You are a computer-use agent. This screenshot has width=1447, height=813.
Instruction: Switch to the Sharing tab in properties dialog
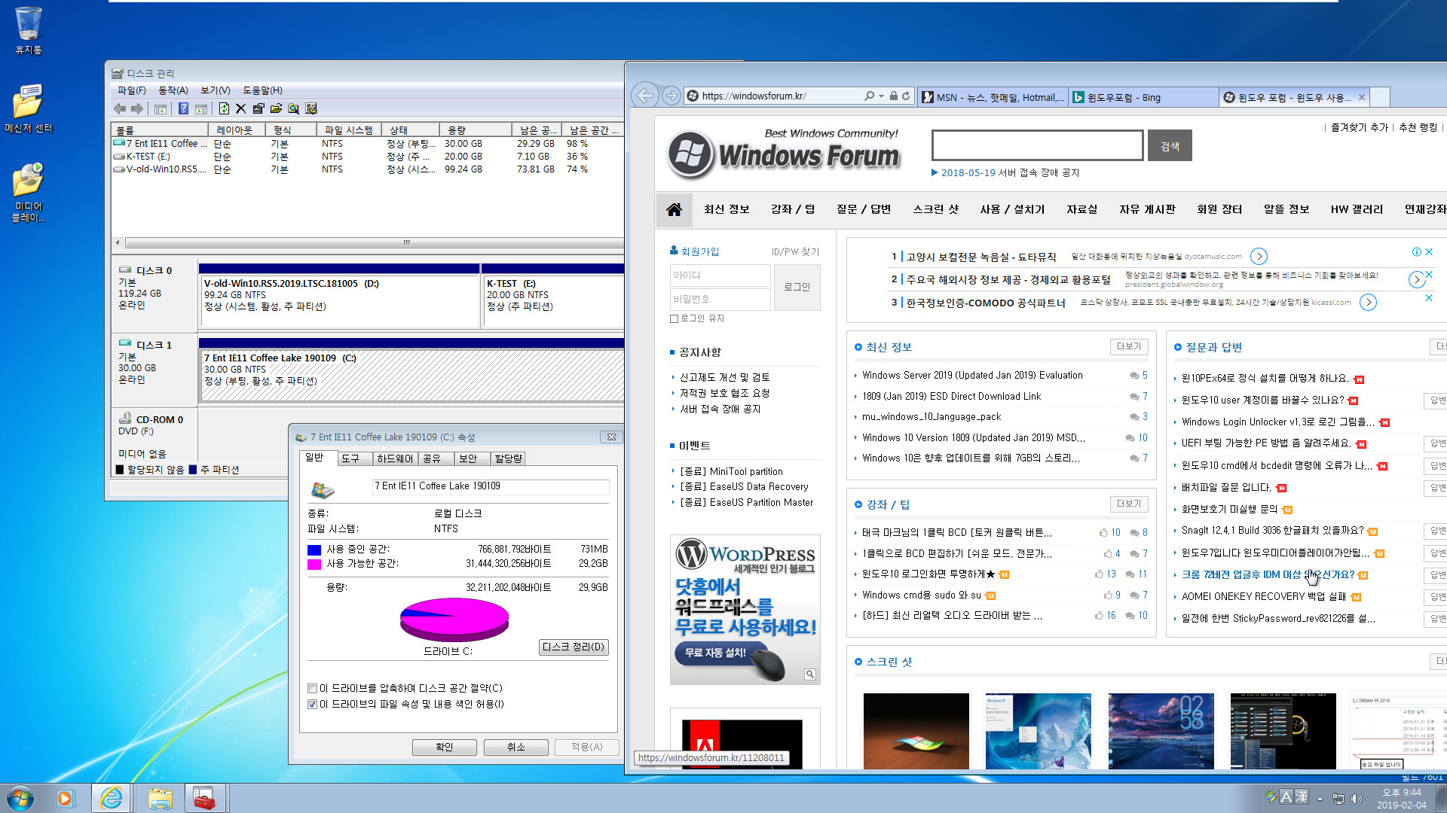point(435,458)
